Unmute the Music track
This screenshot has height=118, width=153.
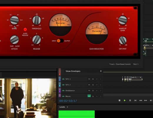89,96
